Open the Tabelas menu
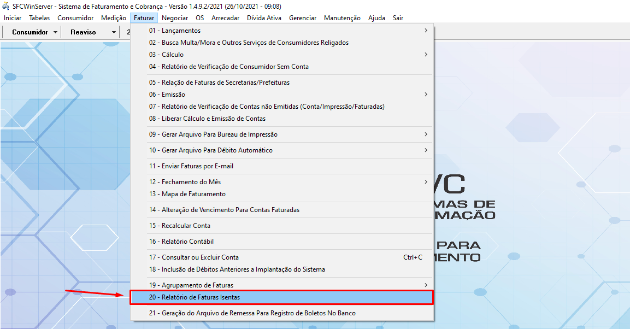 click(x=38, y=17)
